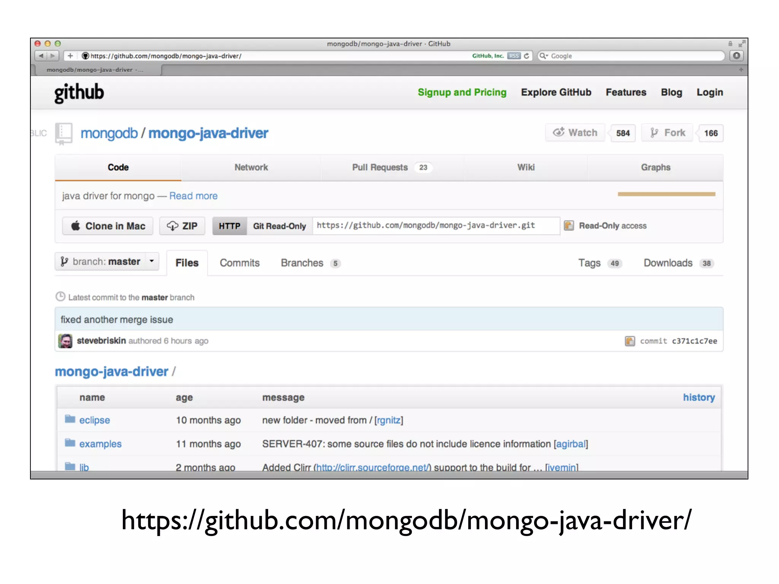Open the eclipse folder
779x584 pixels.
point(94,420)
